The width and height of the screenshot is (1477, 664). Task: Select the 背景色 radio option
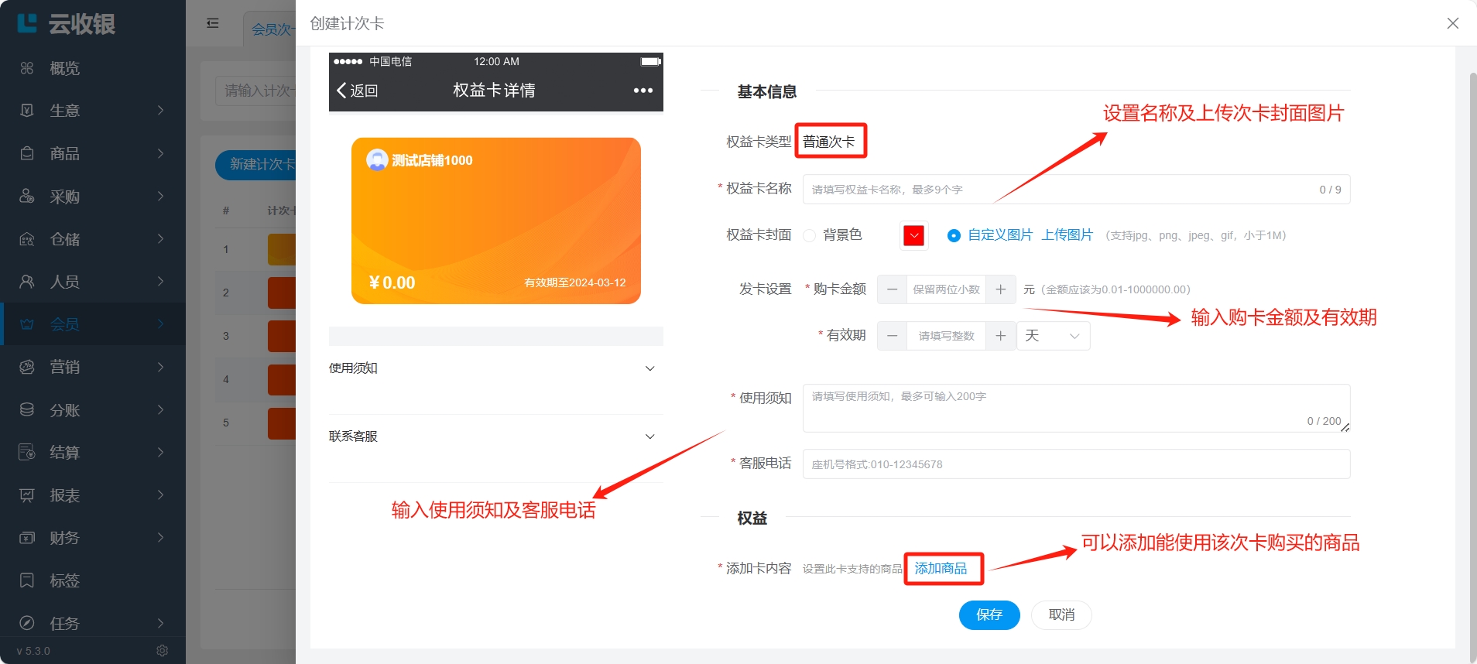[810, 235]
